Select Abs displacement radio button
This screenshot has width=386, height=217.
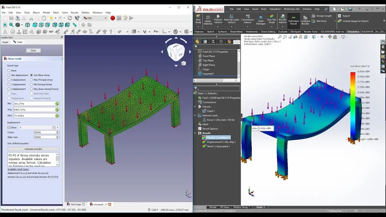click(9, 75)
